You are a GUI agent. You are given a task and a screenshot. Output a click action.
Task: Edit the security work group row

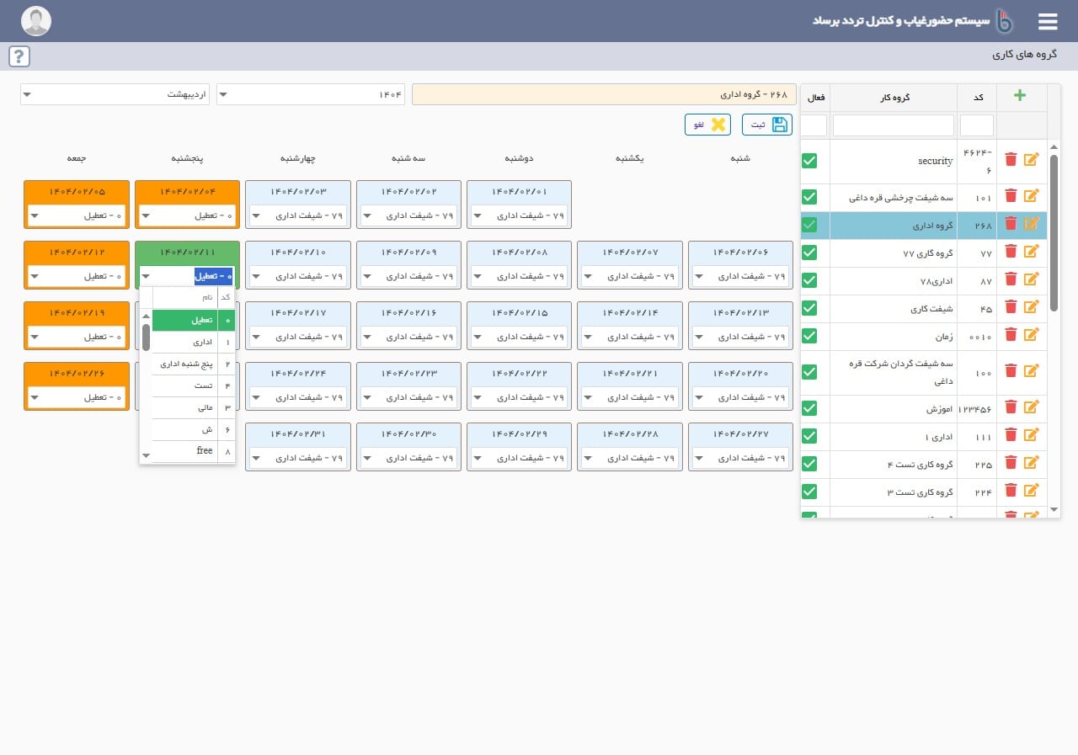point(1031,160)
